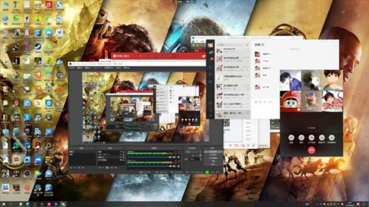Viewport: 369px width, 207px height.
Task: Move the scene up in the OBS Scenes panel
Action: [79, 168]
